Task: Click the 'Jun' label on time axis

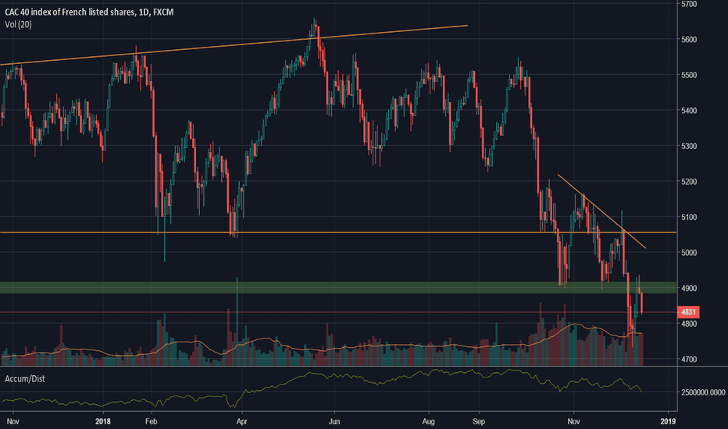Action: coord(334,421)
